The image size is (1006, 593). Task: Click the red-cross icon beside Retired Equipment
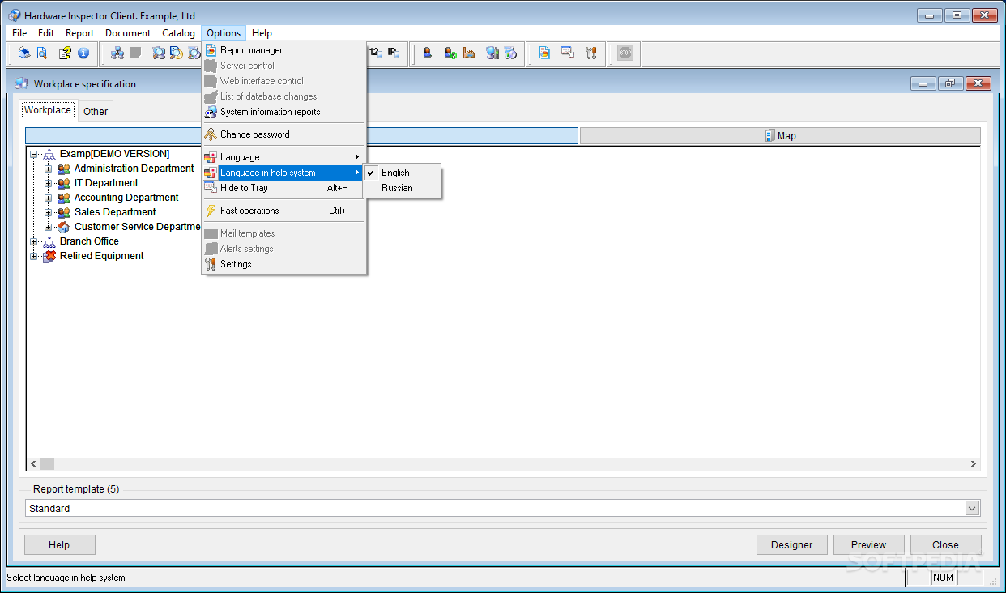(49, 256)
